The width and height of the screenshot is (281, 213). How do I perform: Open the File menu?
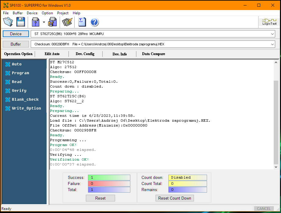coord(6,13)
